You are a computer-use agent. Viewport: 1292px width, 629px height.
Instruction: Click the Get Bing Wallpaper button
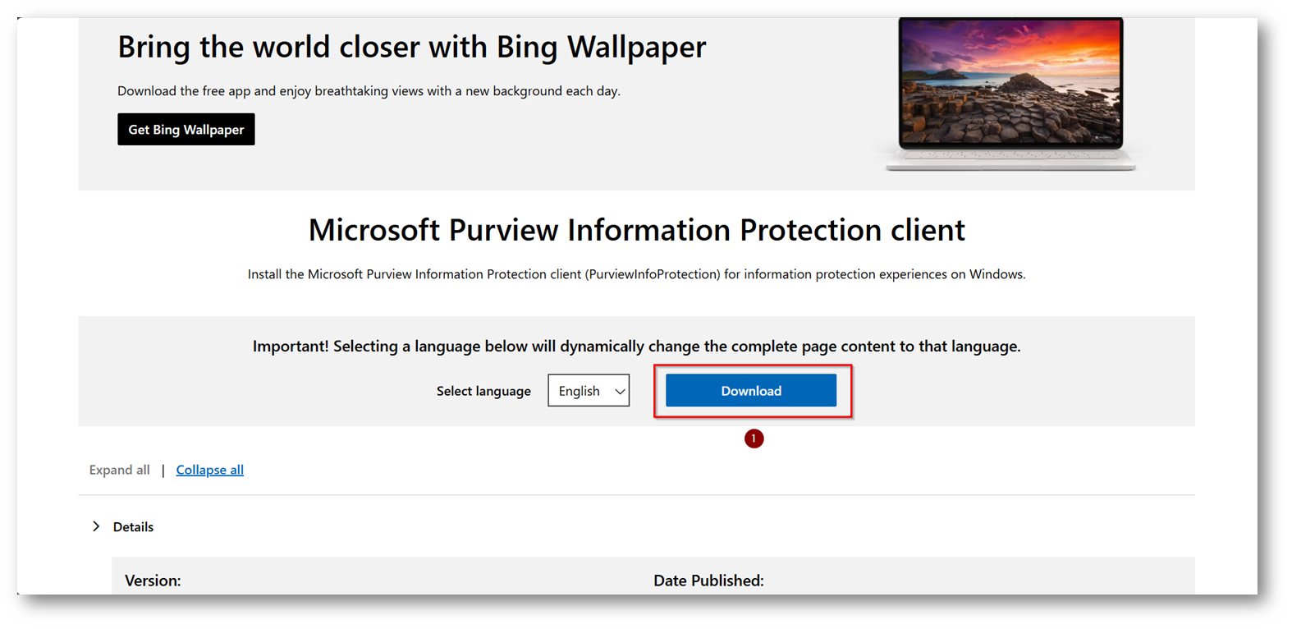186,130
